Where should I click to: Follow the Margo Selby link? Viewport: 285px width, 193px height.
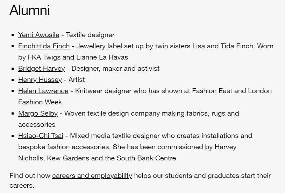[38, 113]
